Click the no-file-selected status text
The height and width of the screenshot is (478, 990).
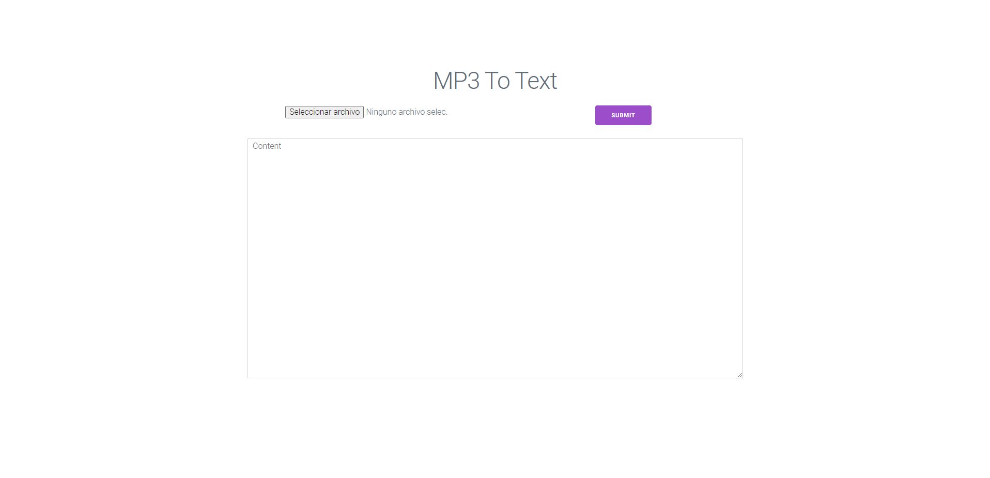407,112
